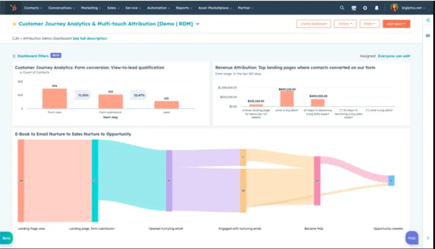Click Everyone can edit link
The image size is (435, 249).
tap(394, 56)
